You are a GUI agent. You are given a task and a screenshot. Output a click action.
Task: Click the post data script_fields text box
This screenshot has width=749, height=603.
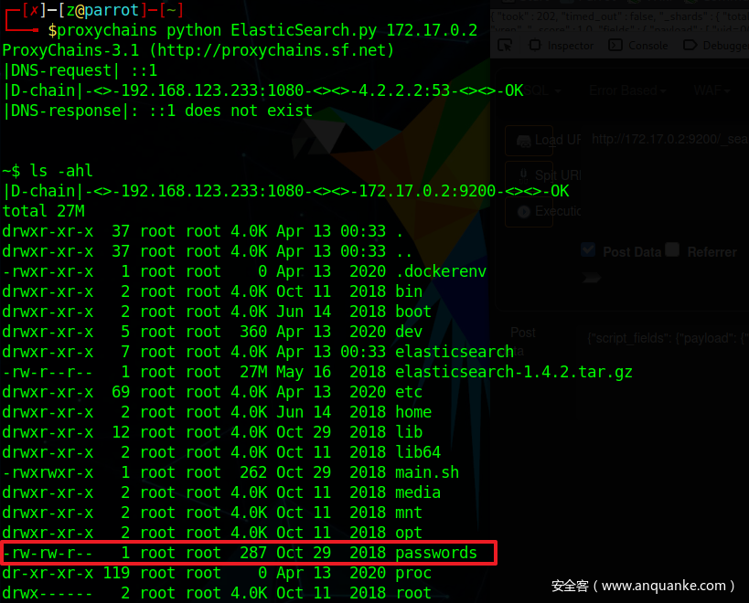pos(666,338)
